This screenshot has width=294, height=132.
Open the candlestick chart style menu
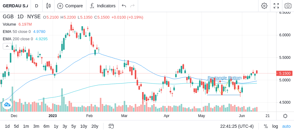point(49,6)
